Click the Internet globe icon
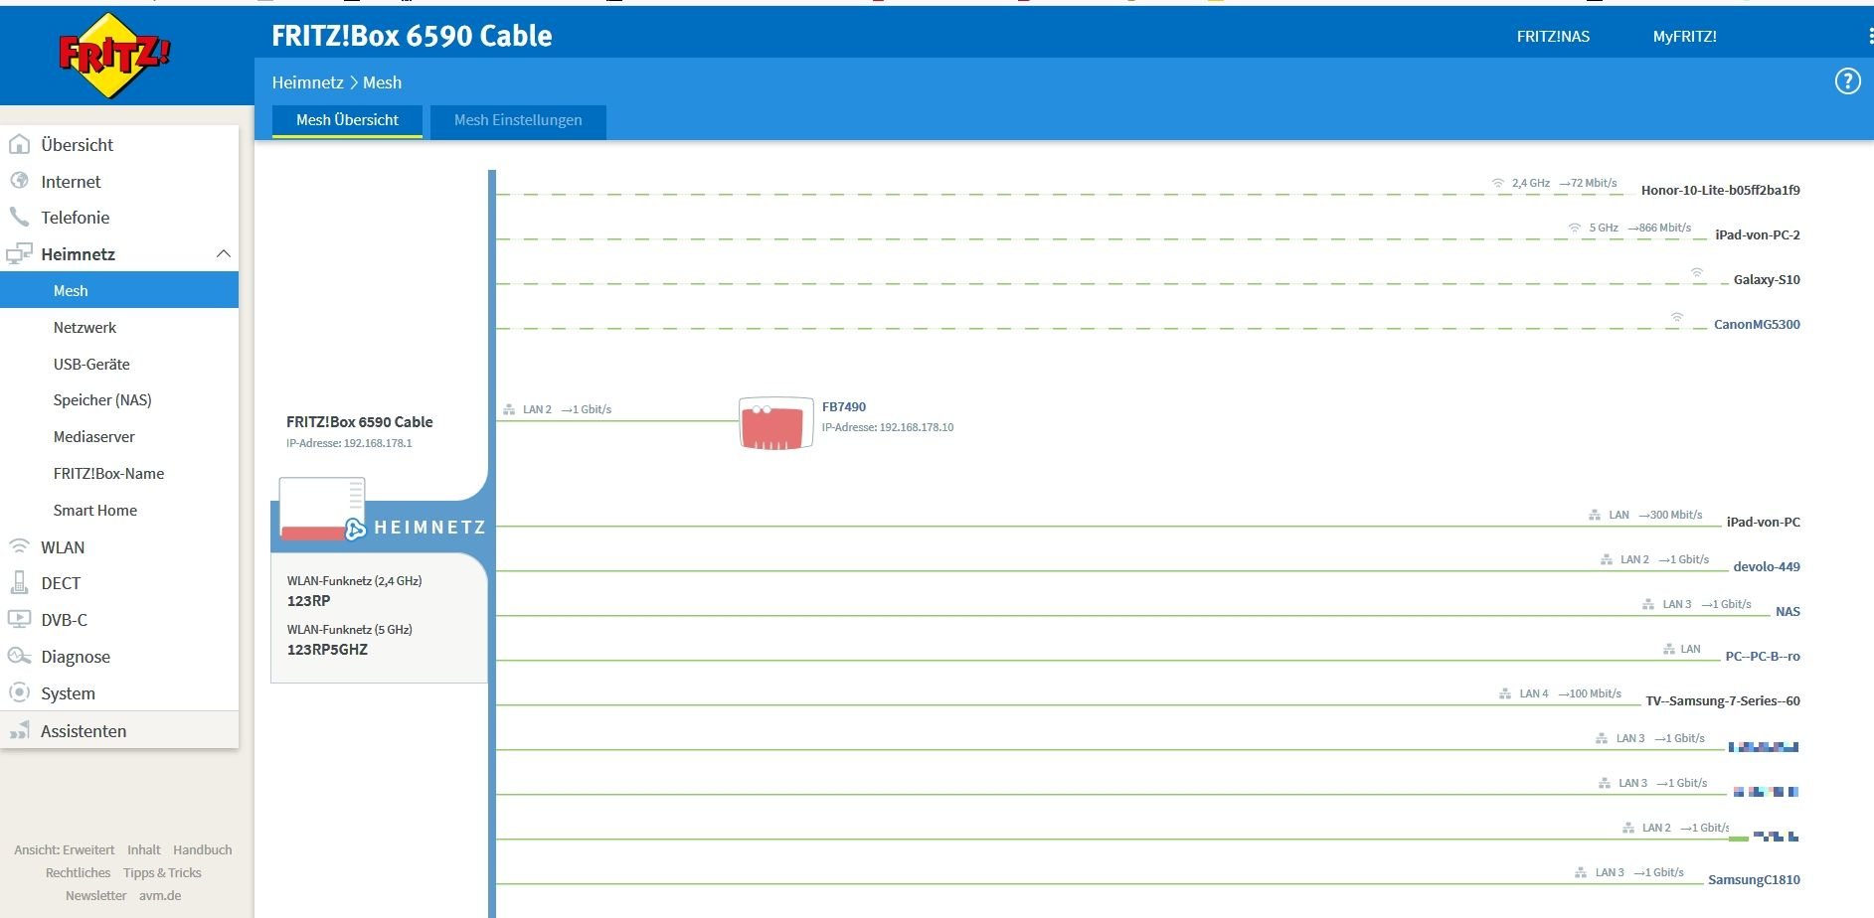1874x918 pixels. coord(19,181)
